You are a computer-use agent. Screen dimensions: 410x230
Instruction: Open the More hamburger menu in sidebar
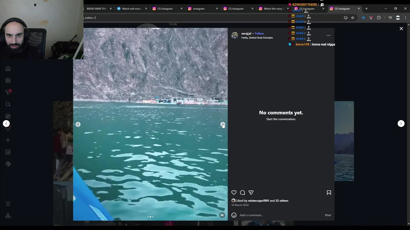(8, 203)
